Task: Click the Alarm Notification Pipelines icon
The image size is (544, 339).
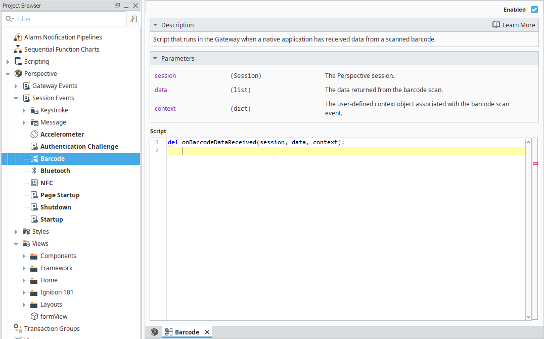Action: click(x=18, y=37)
